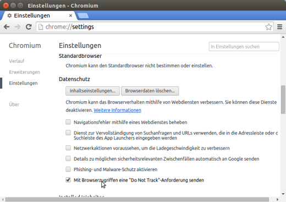
Task: Open Inhaltseinstellungen dialog
Action: 92,91
